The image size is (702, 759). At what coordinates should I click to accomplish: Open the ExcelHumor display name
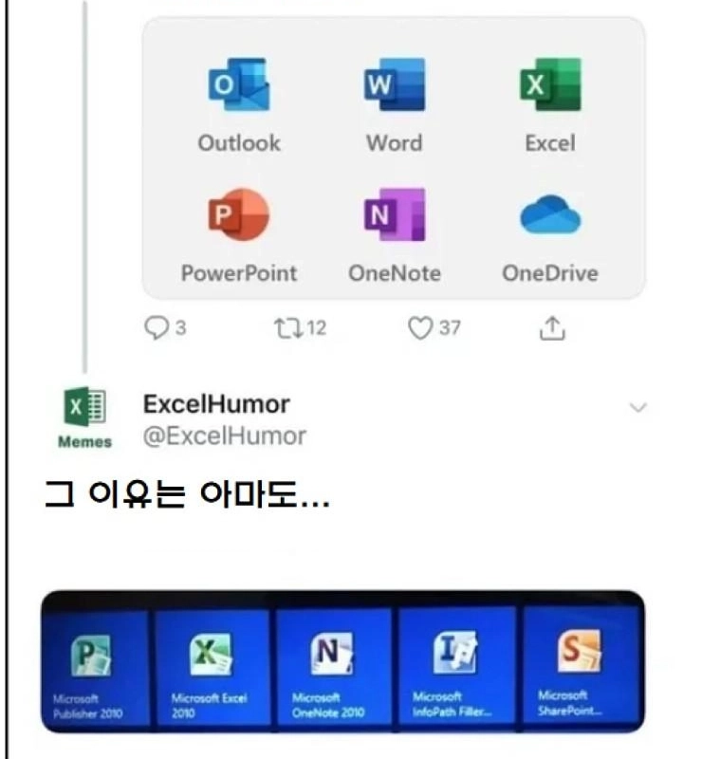pos(216,404)
